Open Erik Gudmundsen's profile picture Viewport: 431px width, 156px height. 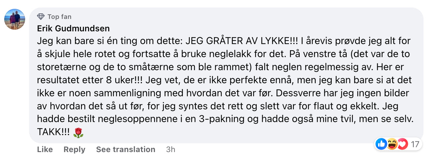(x=15, y=19)
